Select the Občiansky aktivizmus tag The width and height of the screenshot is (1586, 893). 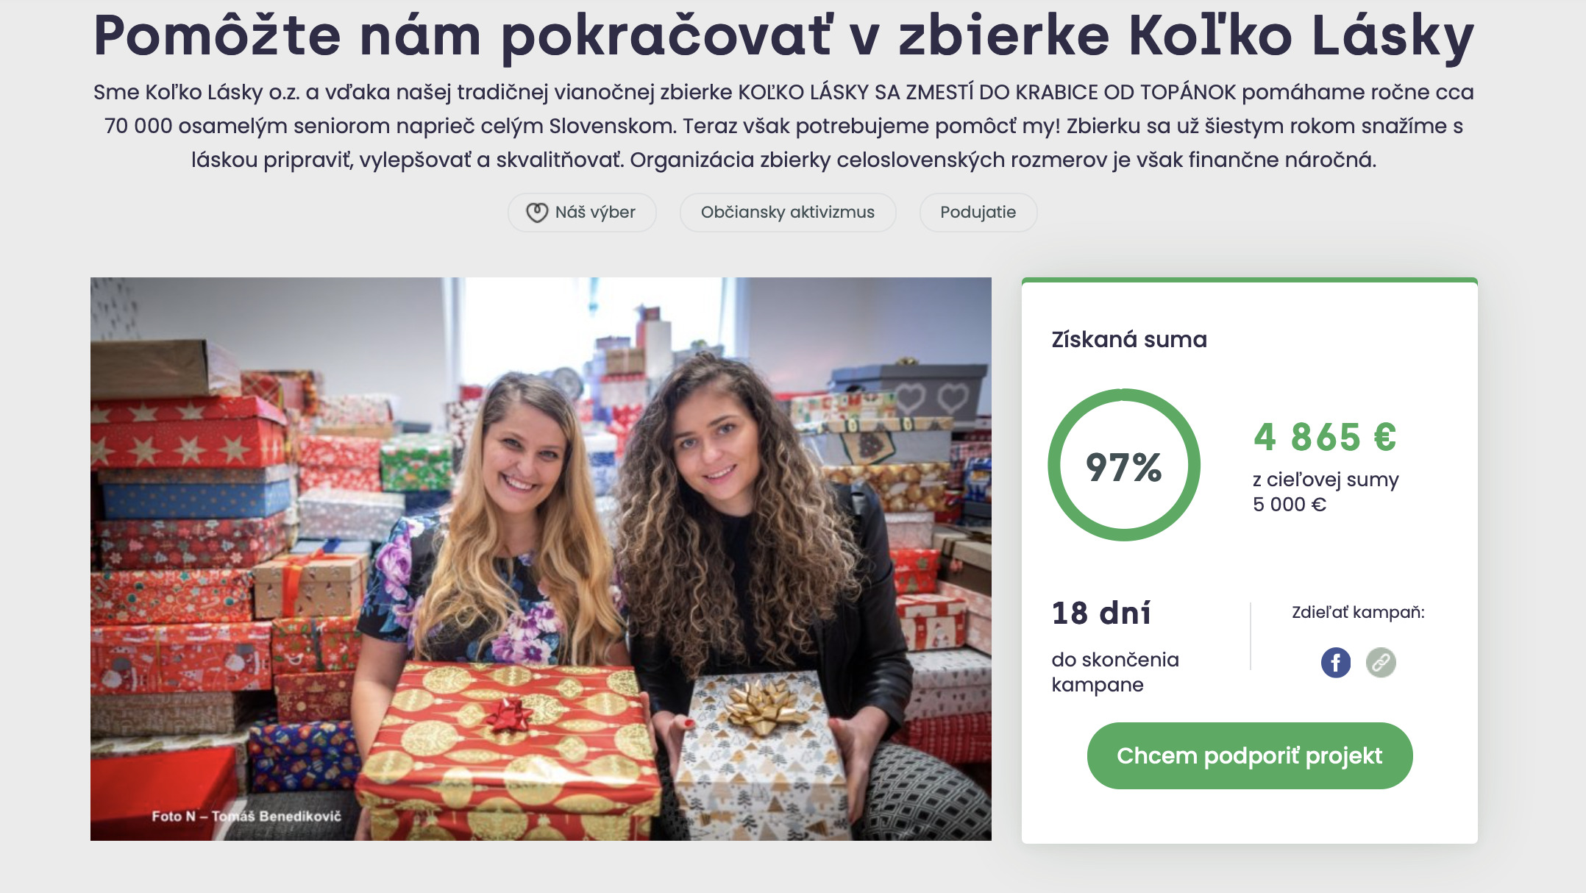(788, 213)
